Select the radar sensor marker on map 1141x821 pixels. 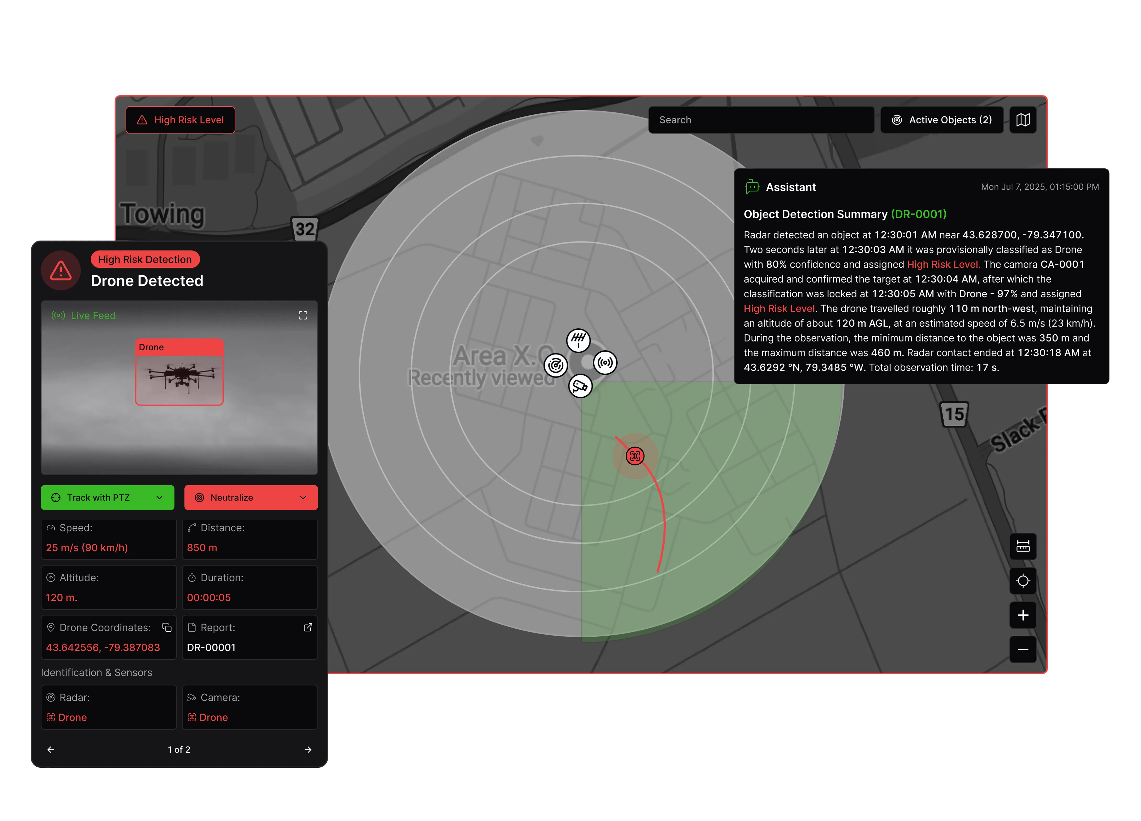pyautogui.click(x=556, y=366)
